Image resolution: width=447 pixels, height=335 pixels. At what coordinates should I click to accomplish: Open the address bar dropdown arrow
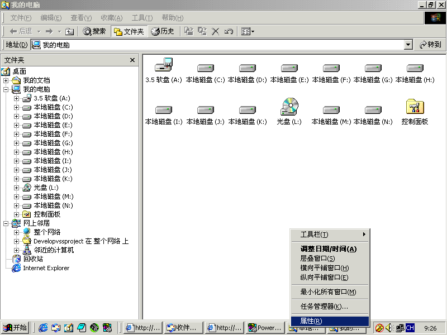[408, 45]
